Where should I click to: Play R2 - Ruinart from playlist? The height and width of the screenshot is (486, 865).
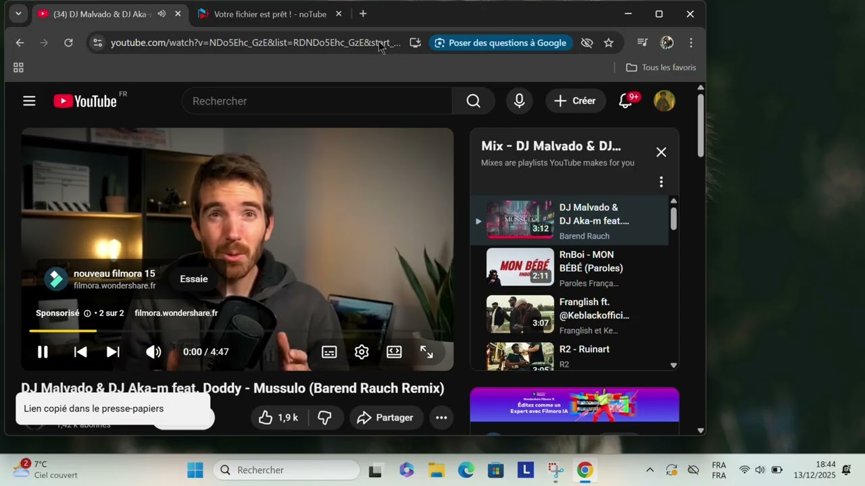tap(569, 356)
